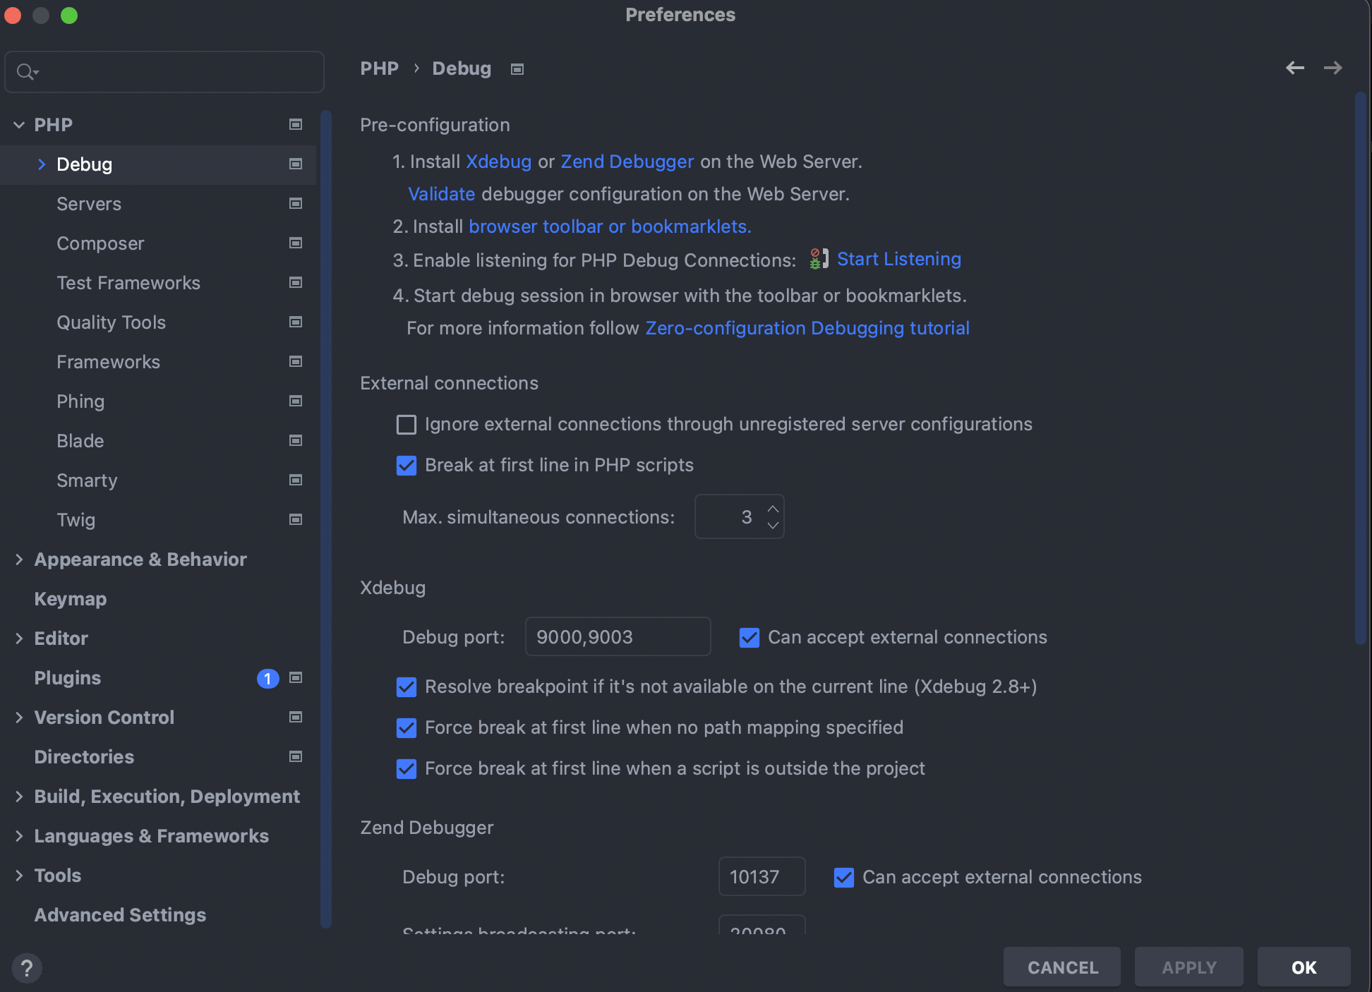Uncheck Break at first line in PHP scripts
Viewport: 1372px width, 992px height.
click(407, 465)
